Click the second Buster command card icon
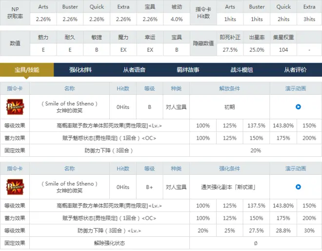Image resolution: width=322 pixels, height=251 pixels. (15, 187)
